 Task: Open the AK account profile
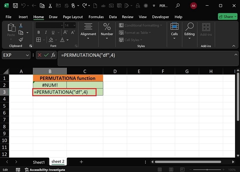[x=193, y=6]
